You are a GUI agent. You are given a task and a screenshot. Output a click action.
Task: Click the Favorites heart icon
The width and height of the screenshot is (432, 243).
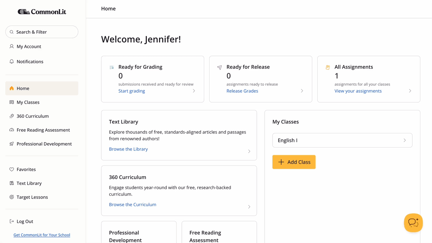[12, 169]
